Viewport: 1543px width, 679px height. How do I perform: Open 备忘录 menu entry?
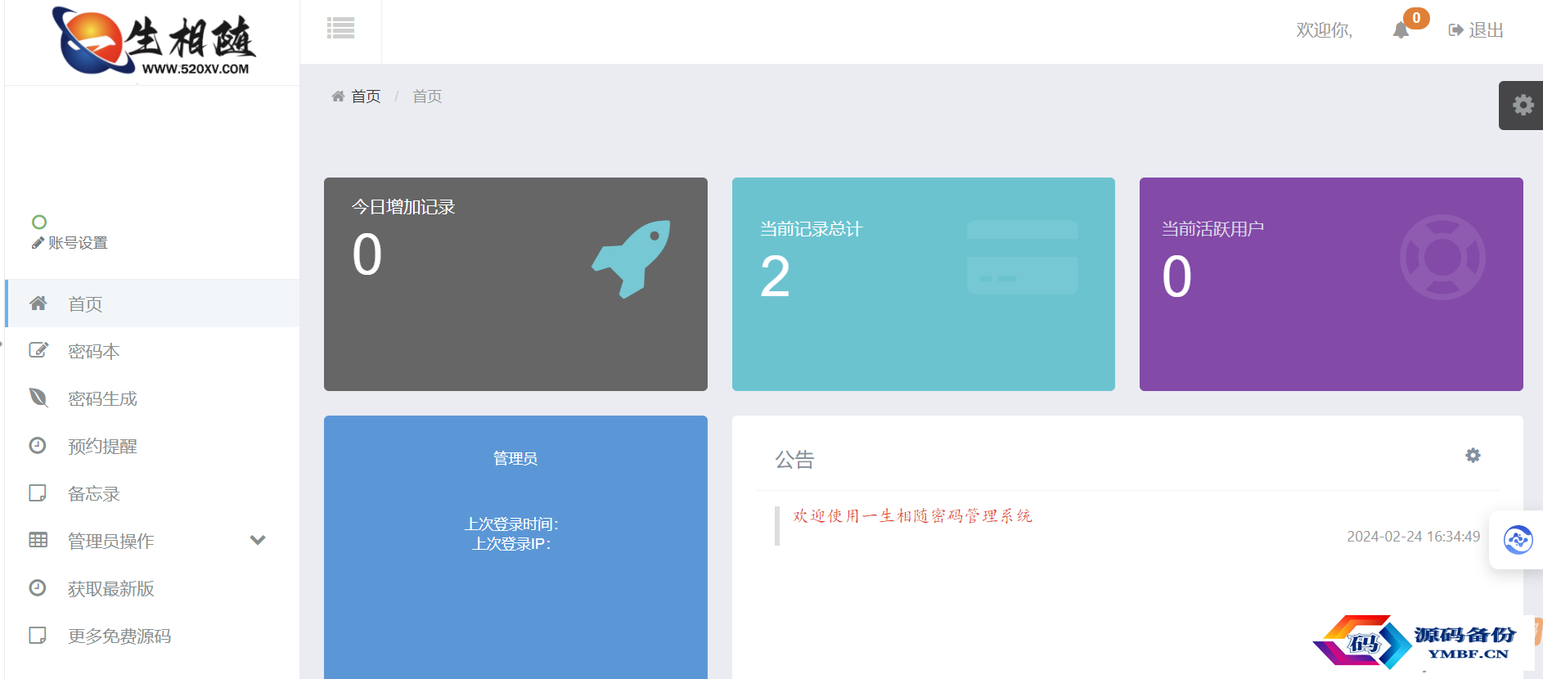click(152, 493)
